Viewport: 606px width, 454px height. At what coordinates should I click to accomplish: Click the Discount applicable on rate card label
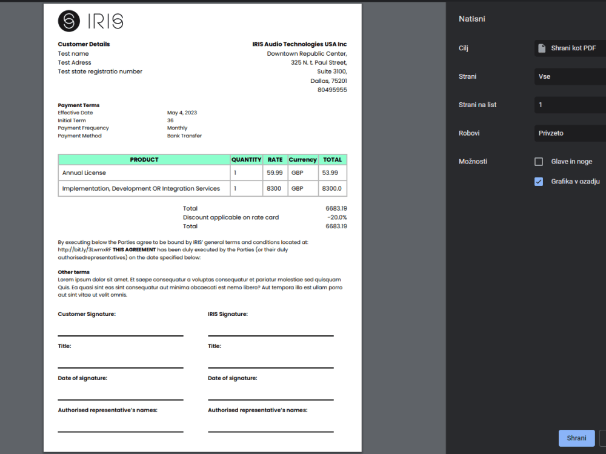pyautogui.click(x=231, y=217)
